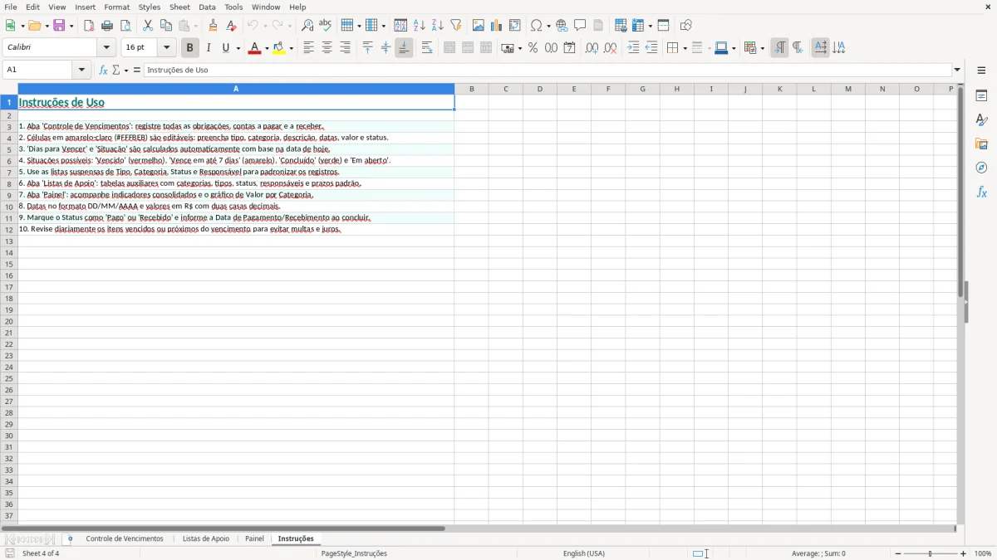Format as percent

[x=533, y=48]
